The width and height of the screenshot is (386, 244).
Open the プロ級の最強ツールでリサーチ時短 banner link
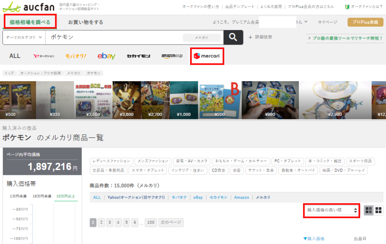345,38
